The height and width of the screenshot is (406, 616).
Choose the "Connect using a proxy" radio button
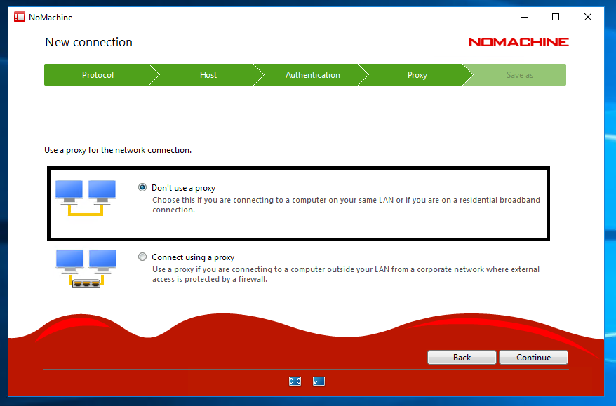tap(142, 257)
